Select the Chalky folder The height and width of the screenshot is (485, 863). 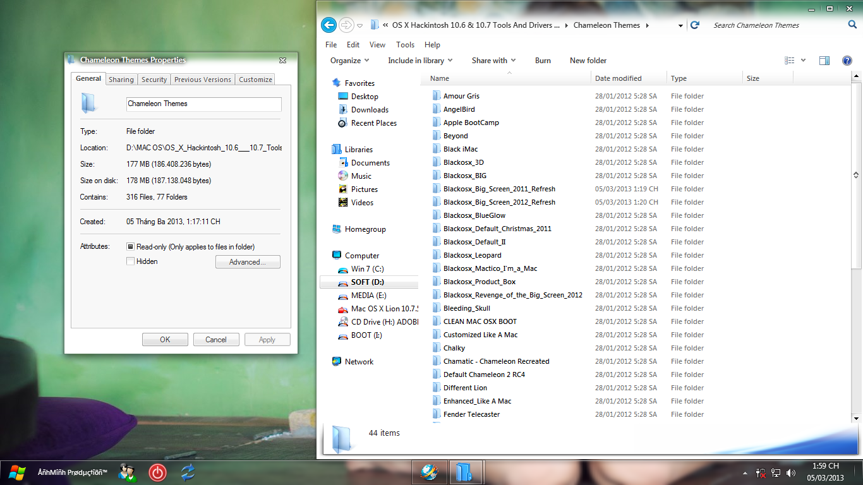point(454,348)
